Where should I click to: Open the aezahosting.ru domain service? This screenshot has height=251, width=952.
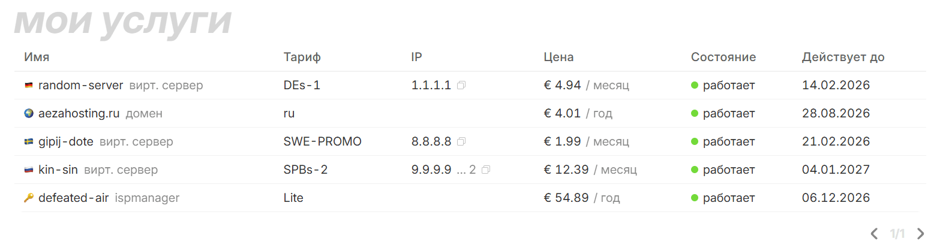coord(79,114)
